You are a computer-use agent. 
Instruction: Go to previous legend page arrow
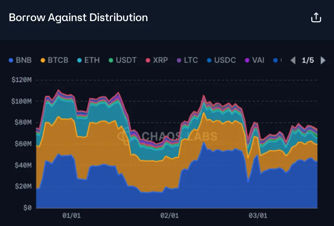click(293, 60)
